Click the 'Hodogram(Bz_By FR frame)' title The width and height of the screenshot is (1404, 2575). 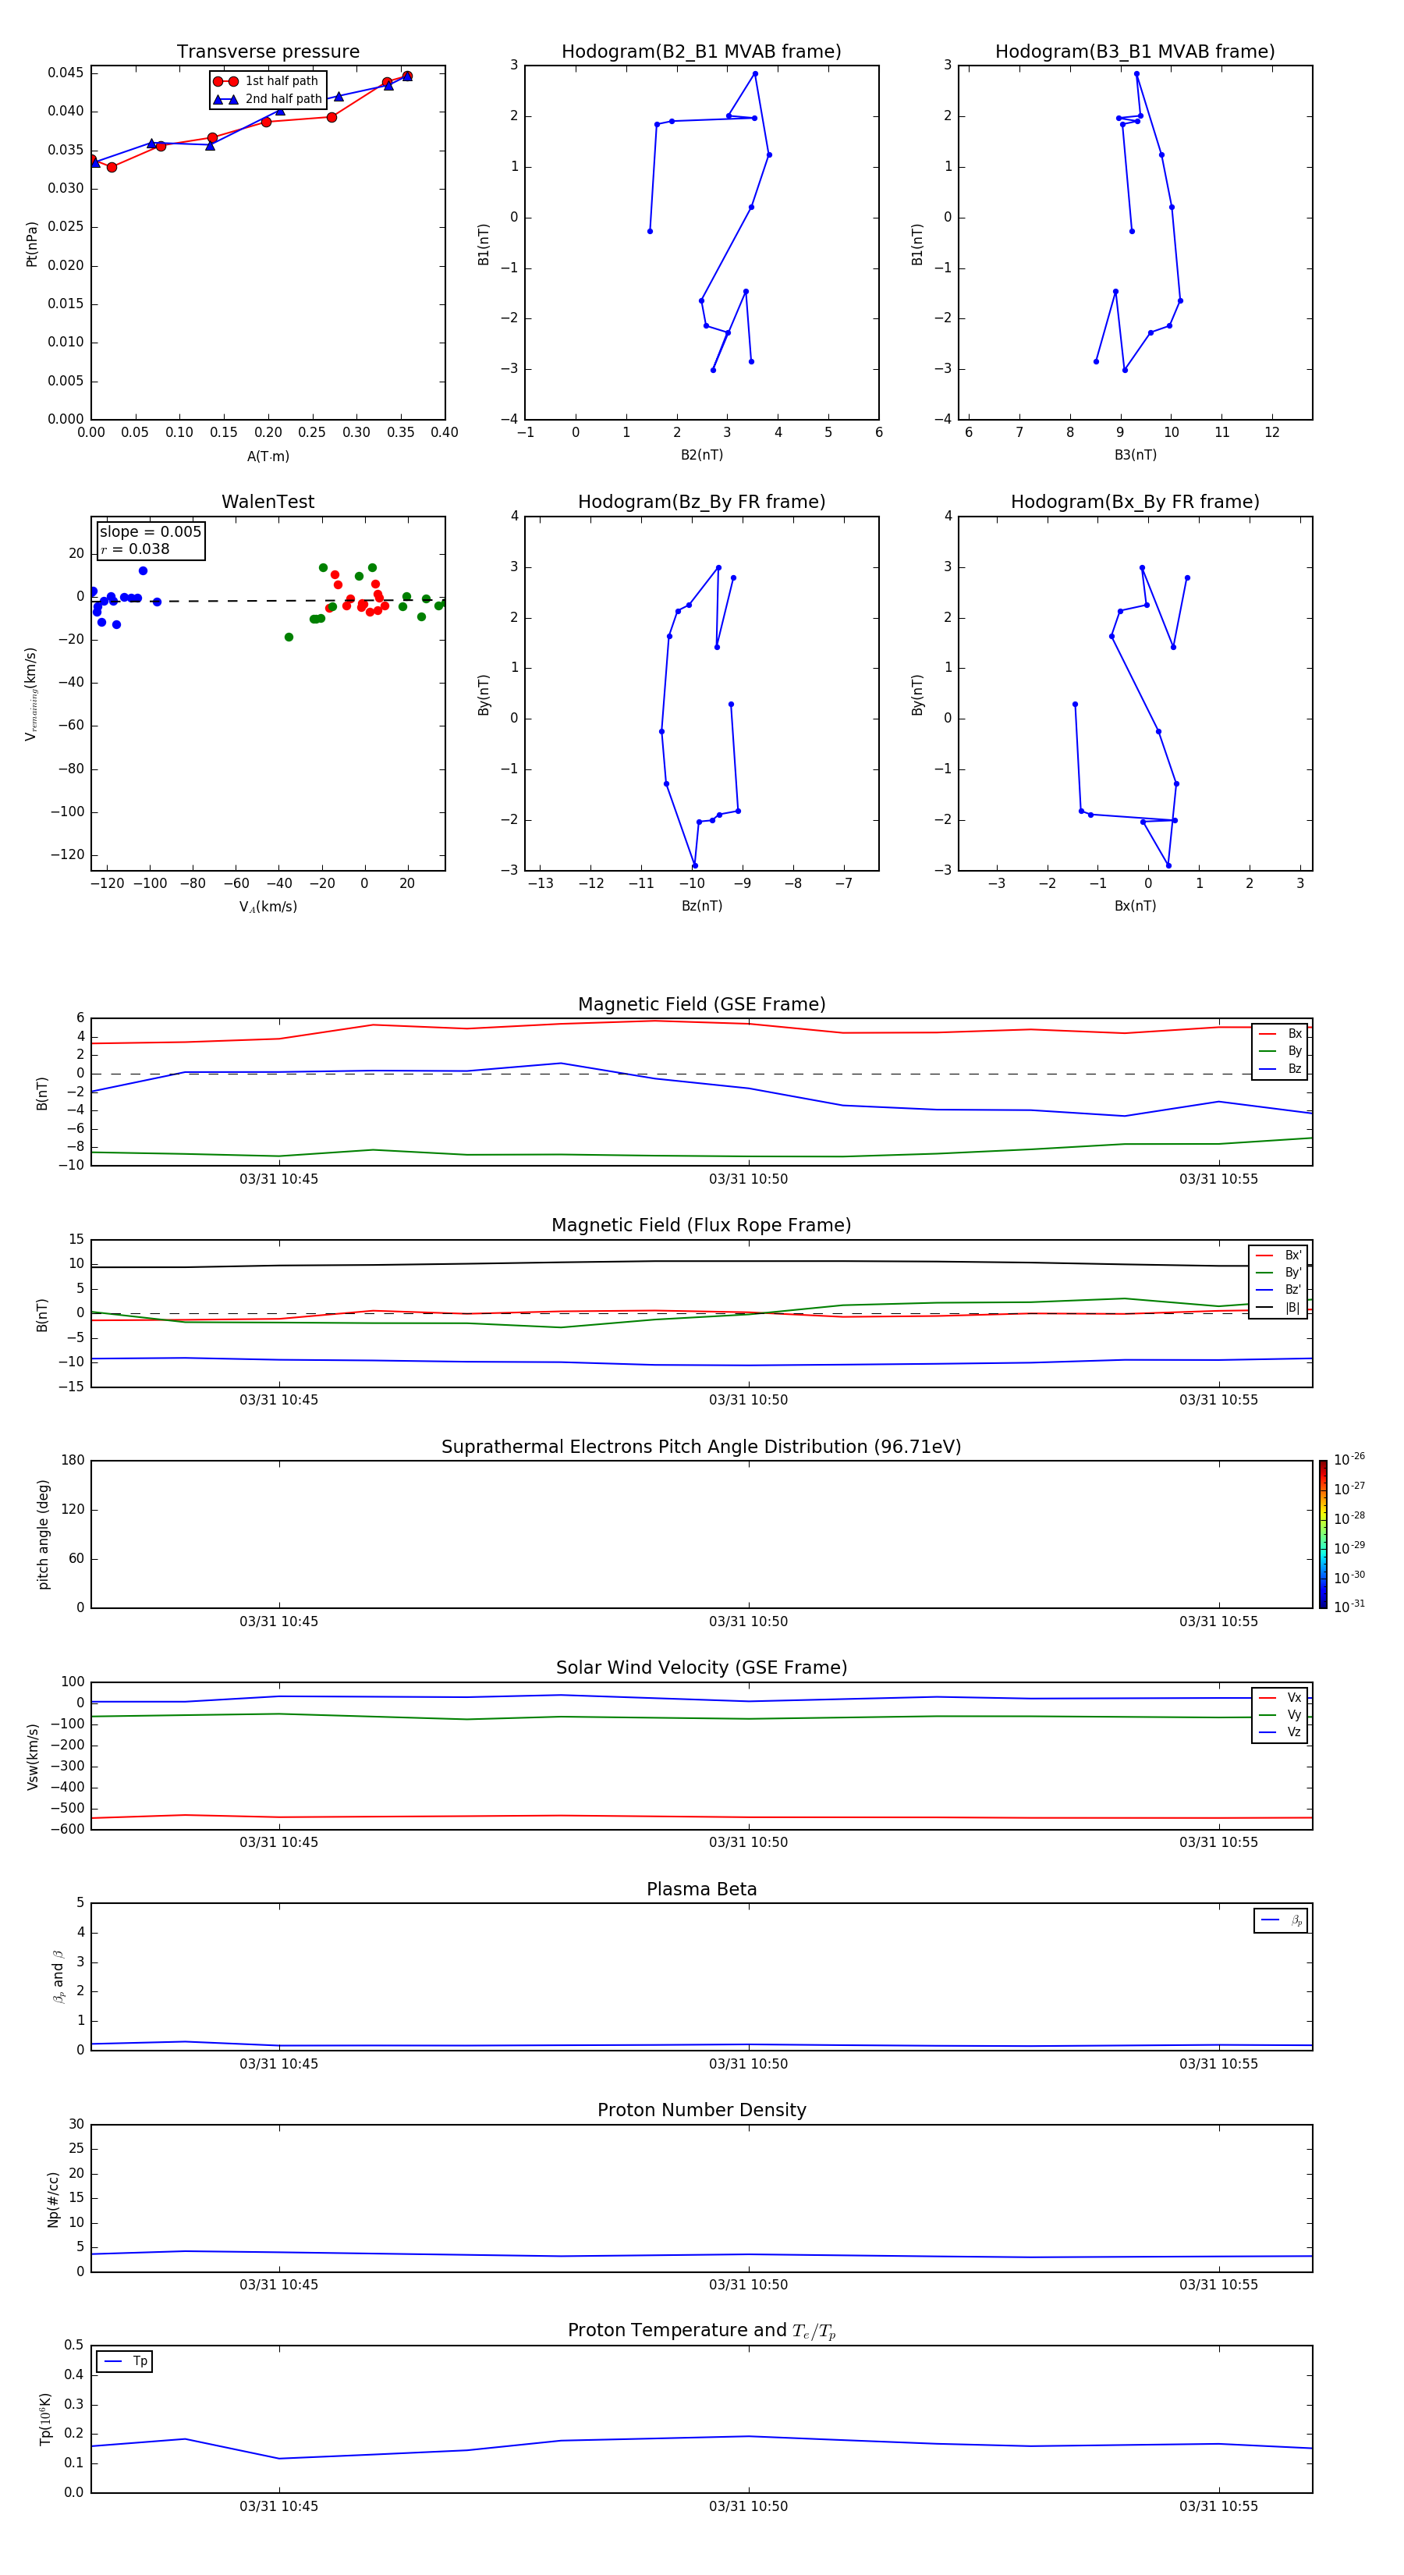point(701,502)
